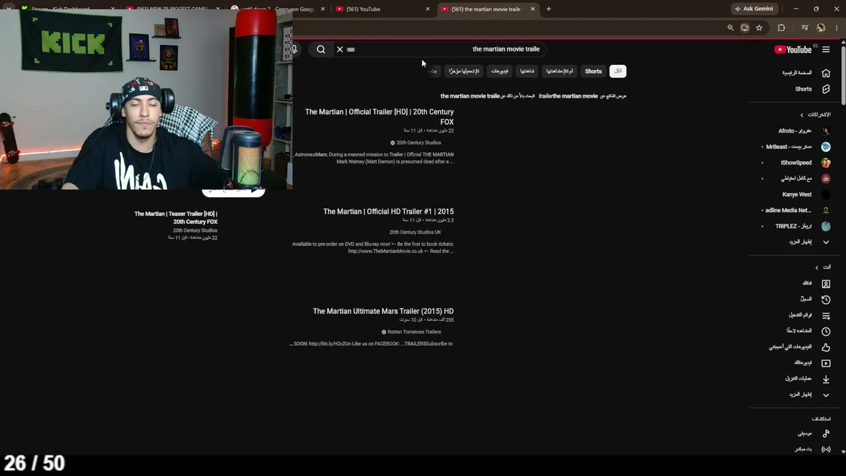
Task: Expand more items in the You section
Action: [x=826, y=395]
